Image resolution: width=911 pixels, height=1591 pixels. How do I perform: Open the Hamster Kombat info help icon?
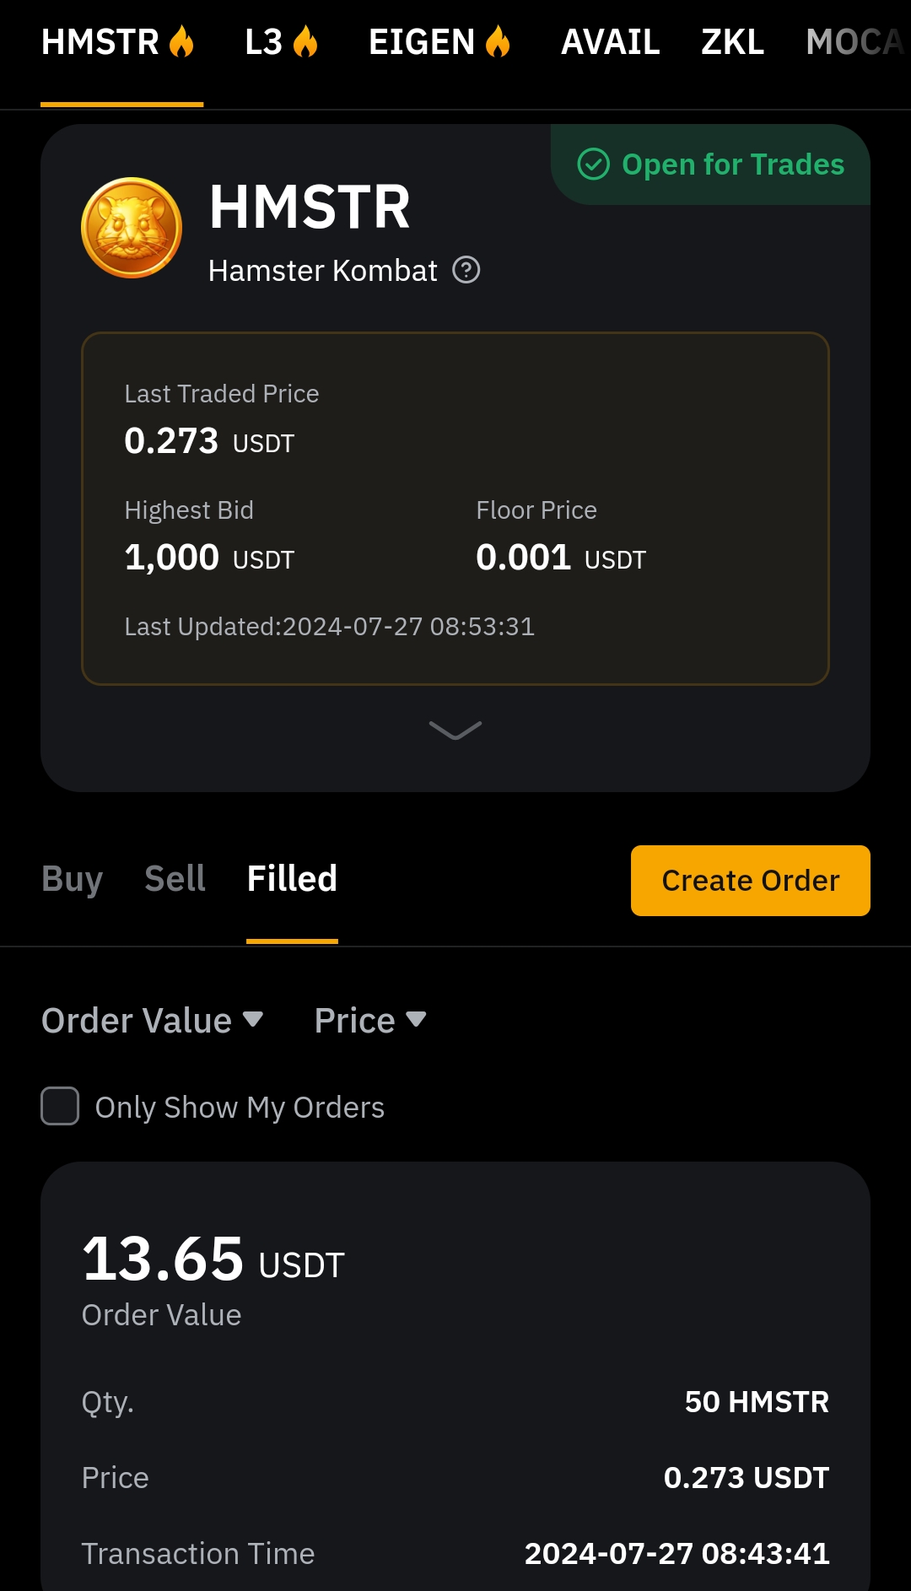tap(466, 270)
